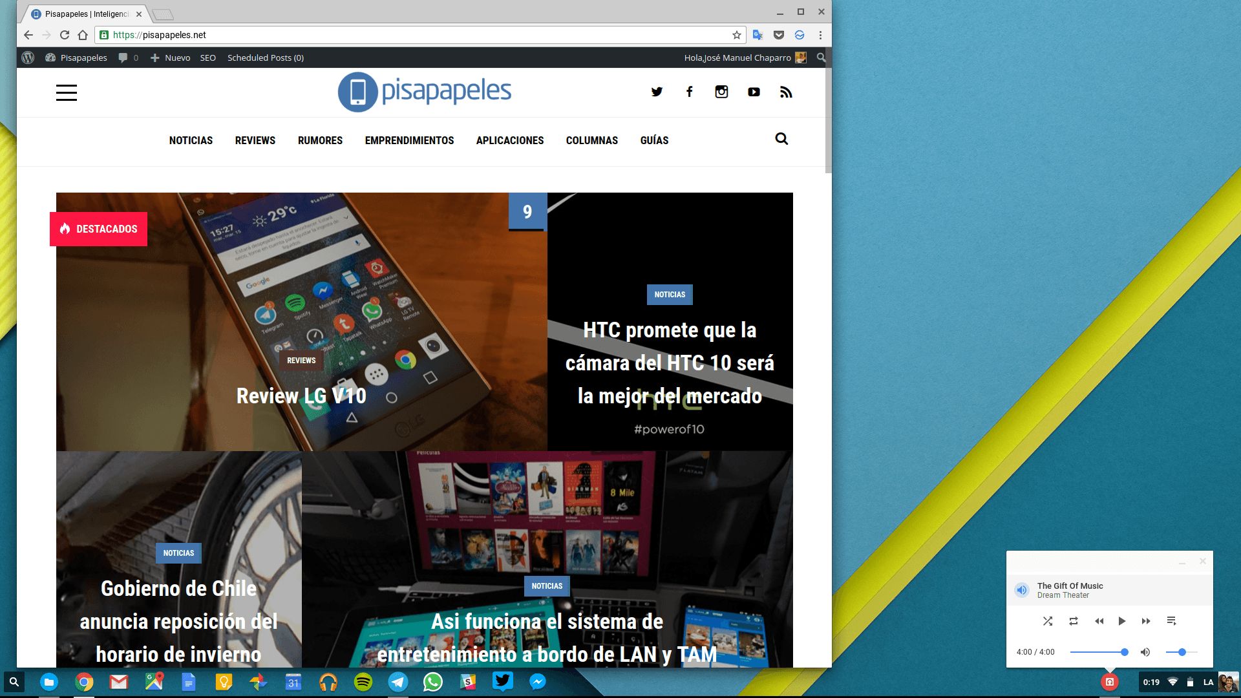Image resolution: width=1241 pixels, height=698 pixels.
Task: Open the COLUMNAS menu item
Action: (x=592, y=140)
